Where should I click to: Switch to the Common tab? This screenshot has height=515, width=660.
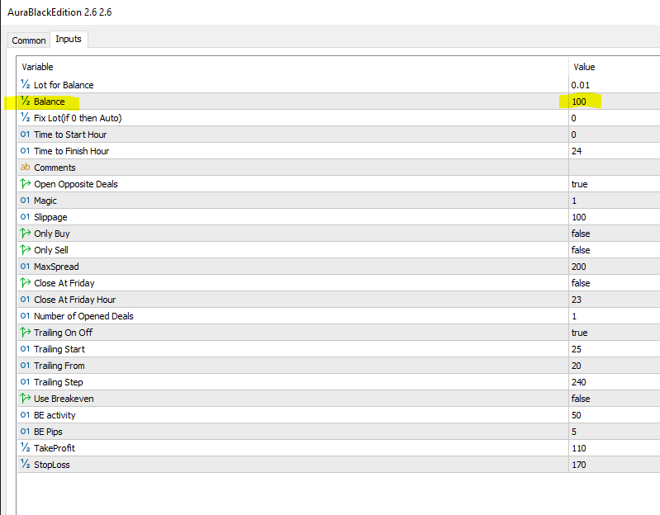(29, 40)
